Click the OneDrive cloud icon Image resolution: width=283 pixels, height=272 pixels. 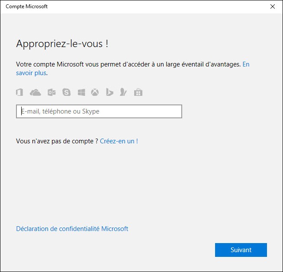pyautogui.click(x=35, y=92)
